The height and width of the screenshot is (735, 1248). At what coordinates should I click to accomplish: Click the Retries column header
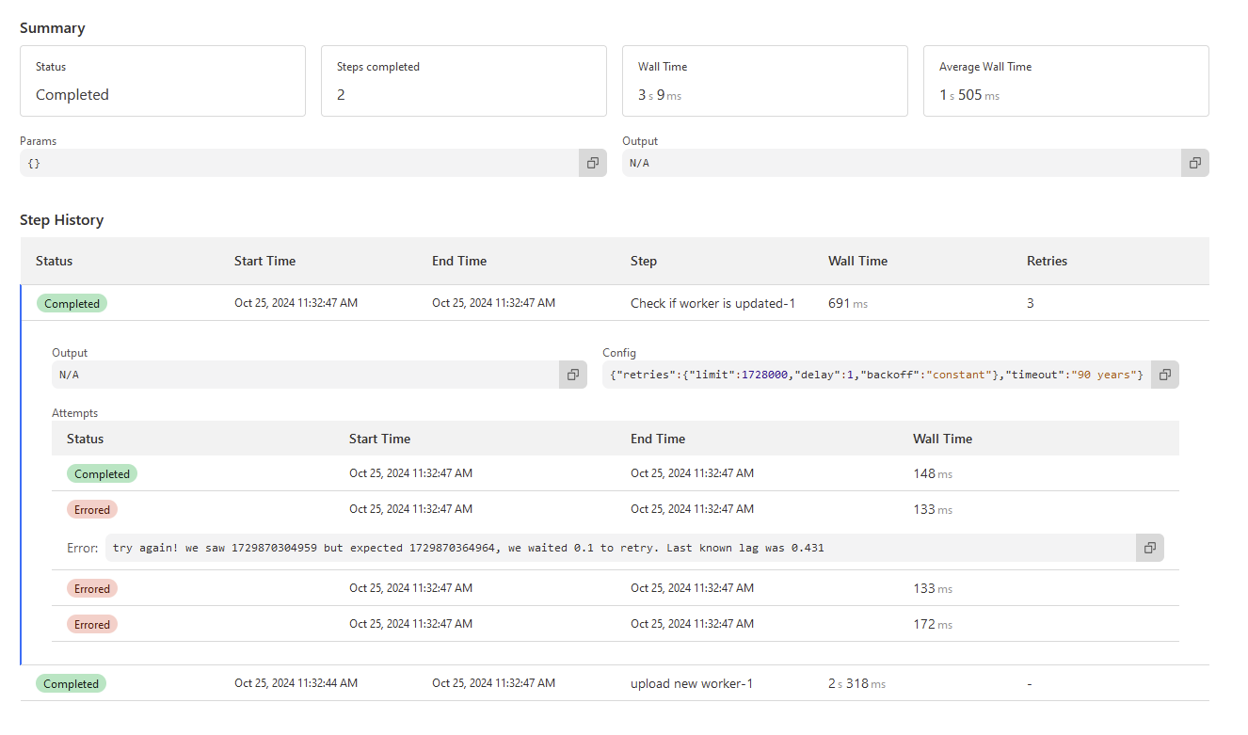1047,261
